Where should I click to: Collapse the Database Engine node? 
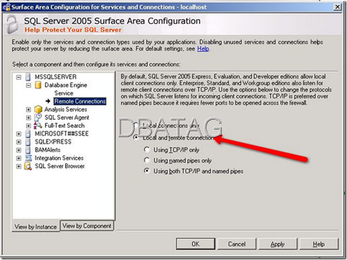[28, 85]
